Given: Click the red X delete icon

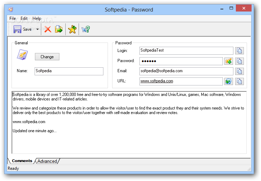Looking at the screenshot, I should tap(48, 29).
